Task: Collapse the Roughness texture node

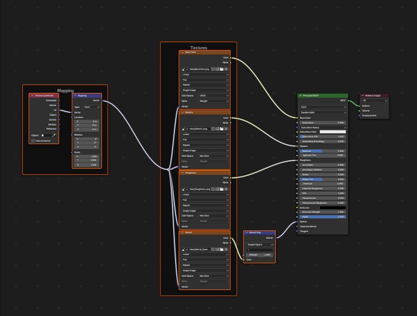Action: pyautogui.click(x=182, y=172)
